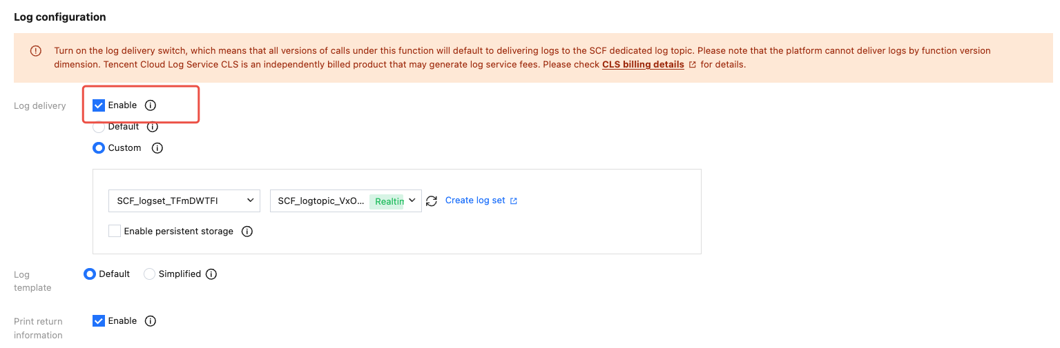Open the CLS billing details link
The height and width of the screenshot is (348, 1060).
tap(643, 65)
